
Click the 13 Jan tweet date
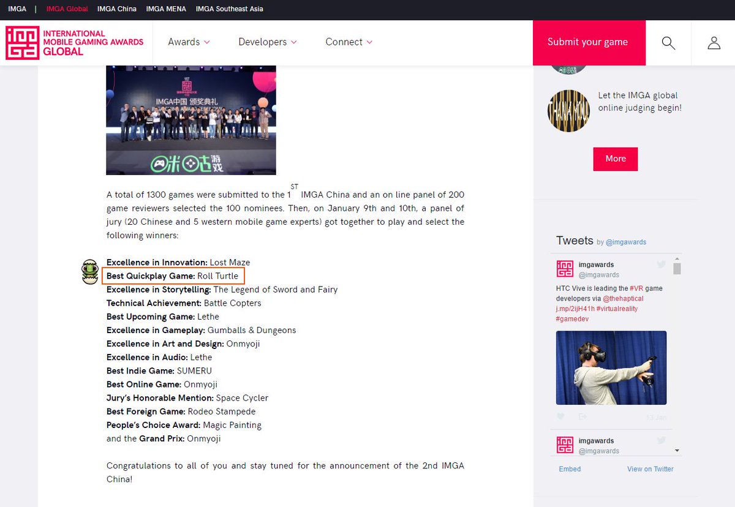(656, 417)
